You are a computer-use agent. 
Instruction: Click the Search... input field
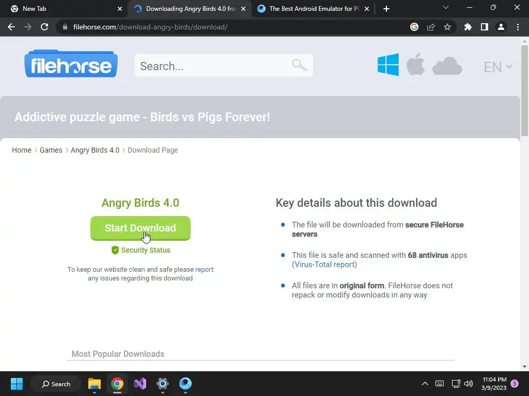(224, 65)
